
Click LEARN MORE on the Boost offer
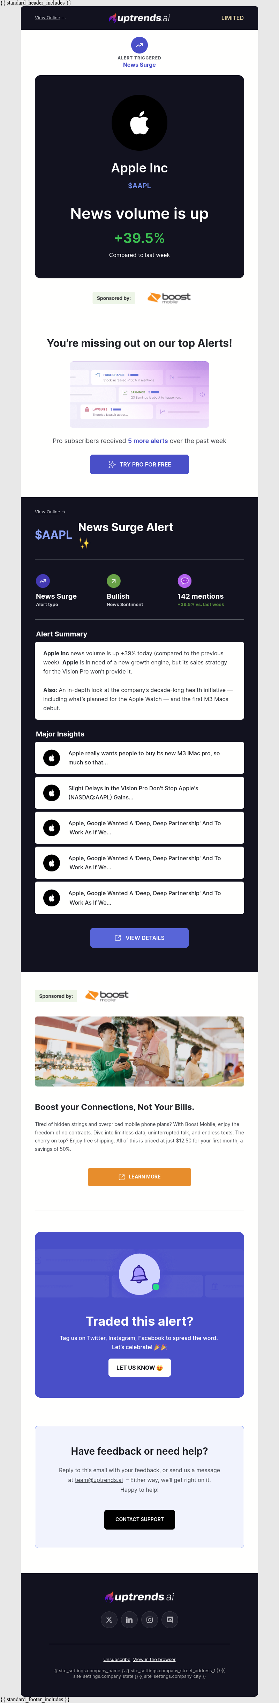tap(139, 1176)
